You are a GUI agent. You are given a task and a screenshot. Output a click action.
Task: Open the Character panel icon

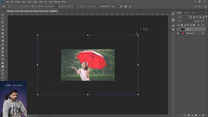coord(173,26)
